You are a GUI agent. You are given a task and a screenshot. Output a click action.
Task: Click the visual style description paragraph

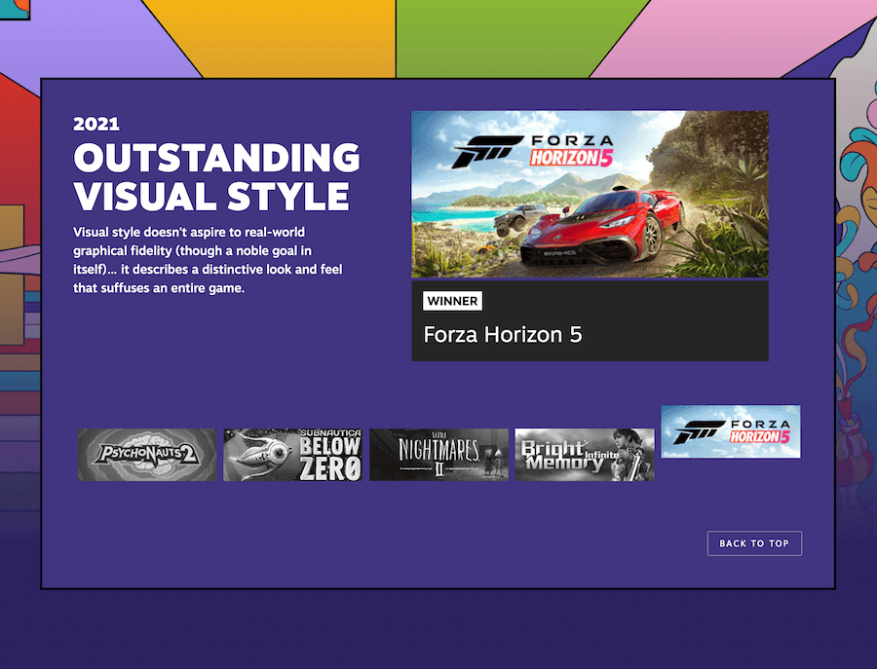click(x=208, y=260)
